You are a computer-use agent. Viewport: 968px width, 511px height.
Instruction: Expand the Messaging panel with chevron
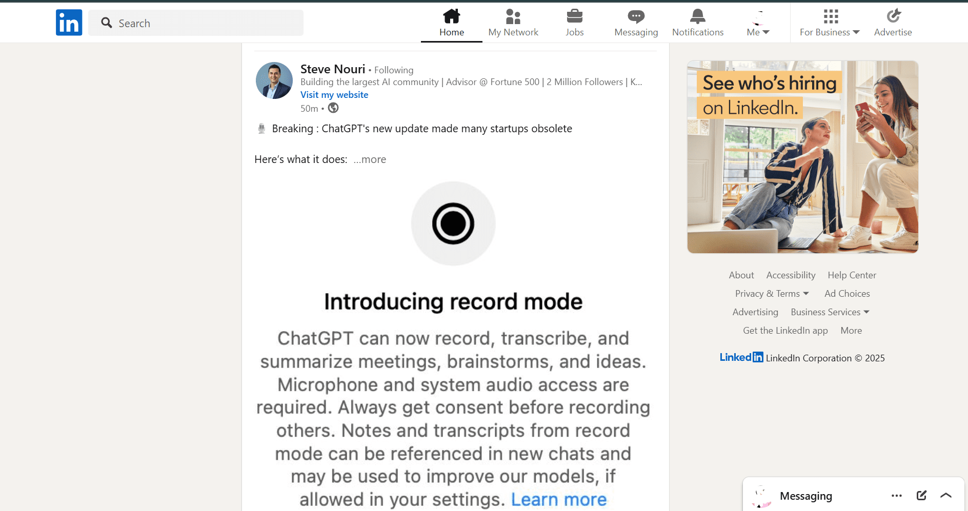tap(946, 495)
